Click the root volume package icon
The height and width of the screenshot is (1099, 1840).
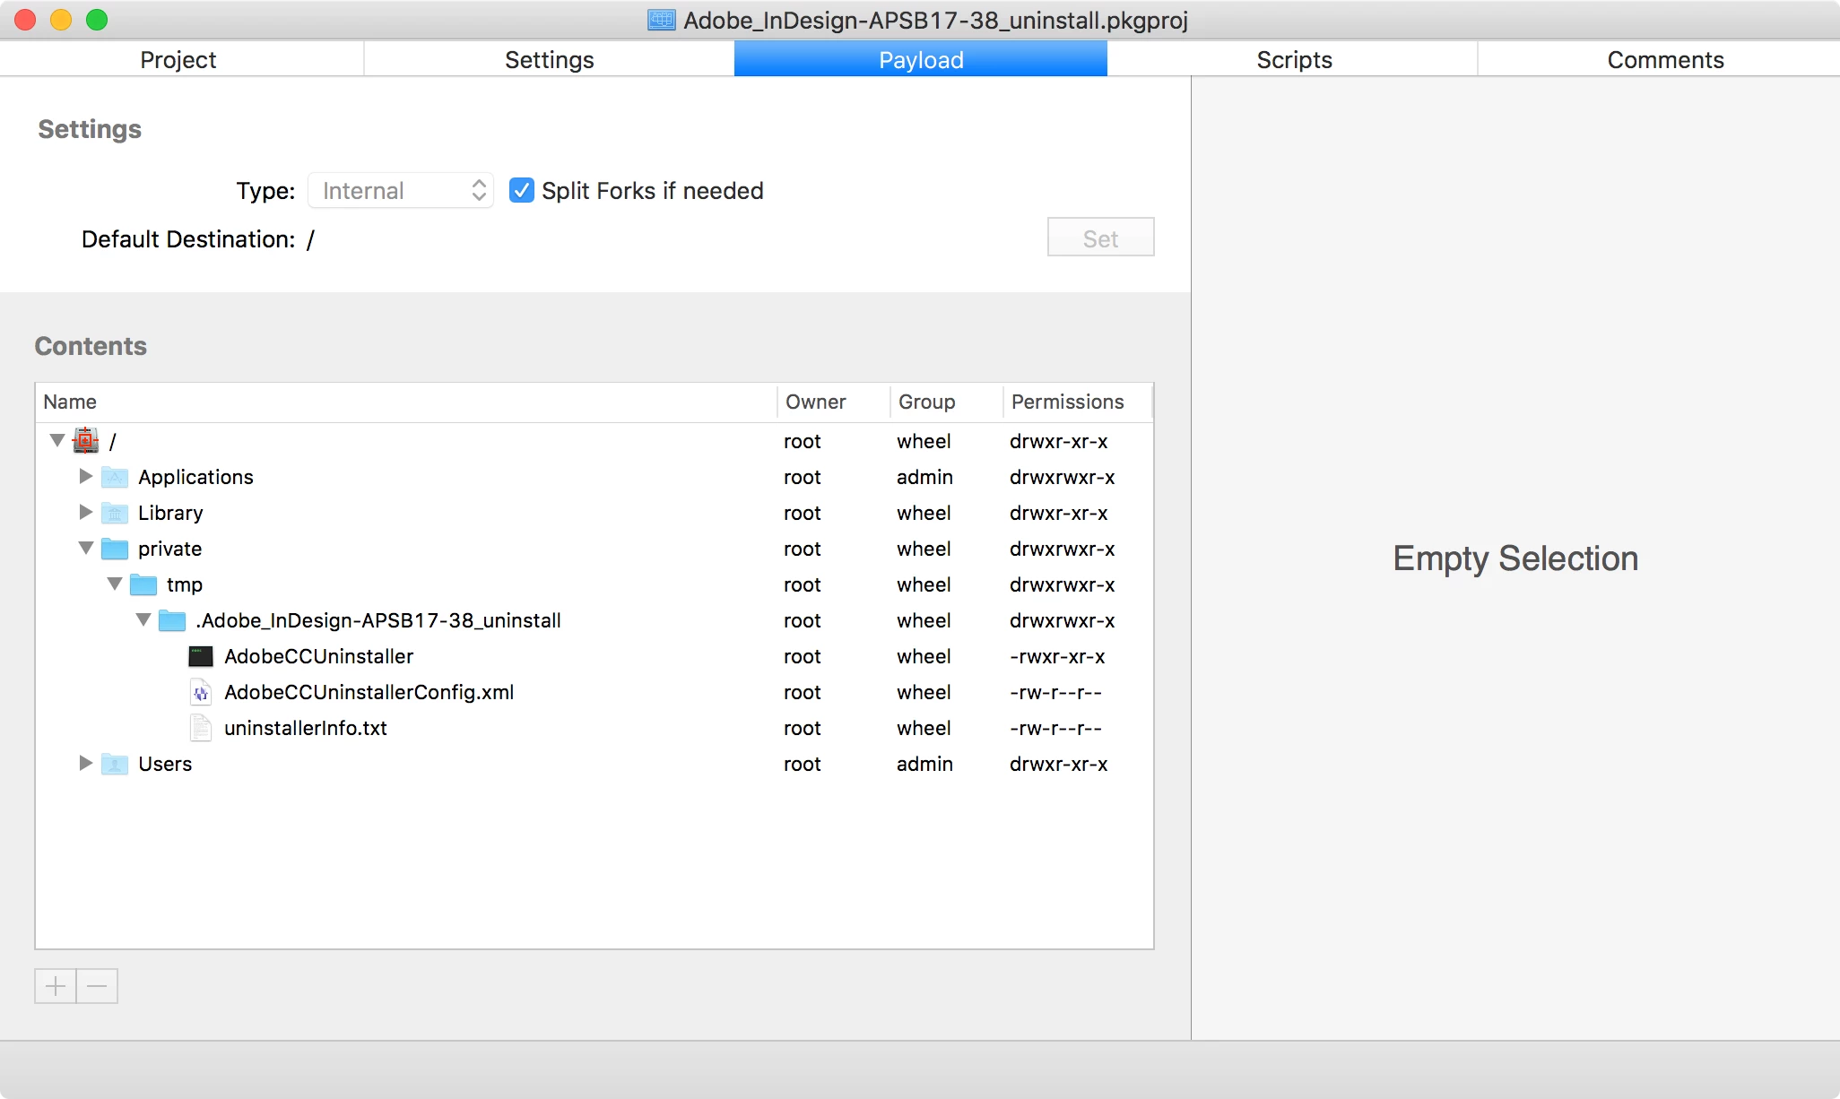point(86,440)
